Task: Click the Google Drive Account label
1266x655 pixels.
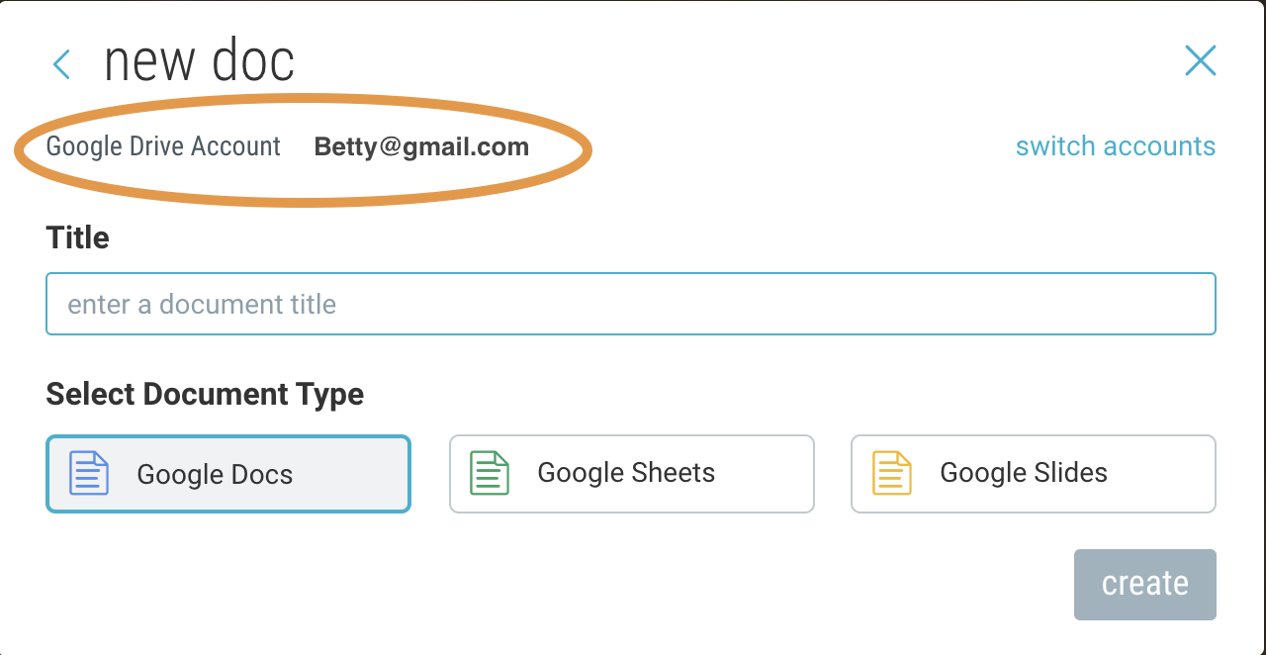Action: click(163, 146)
